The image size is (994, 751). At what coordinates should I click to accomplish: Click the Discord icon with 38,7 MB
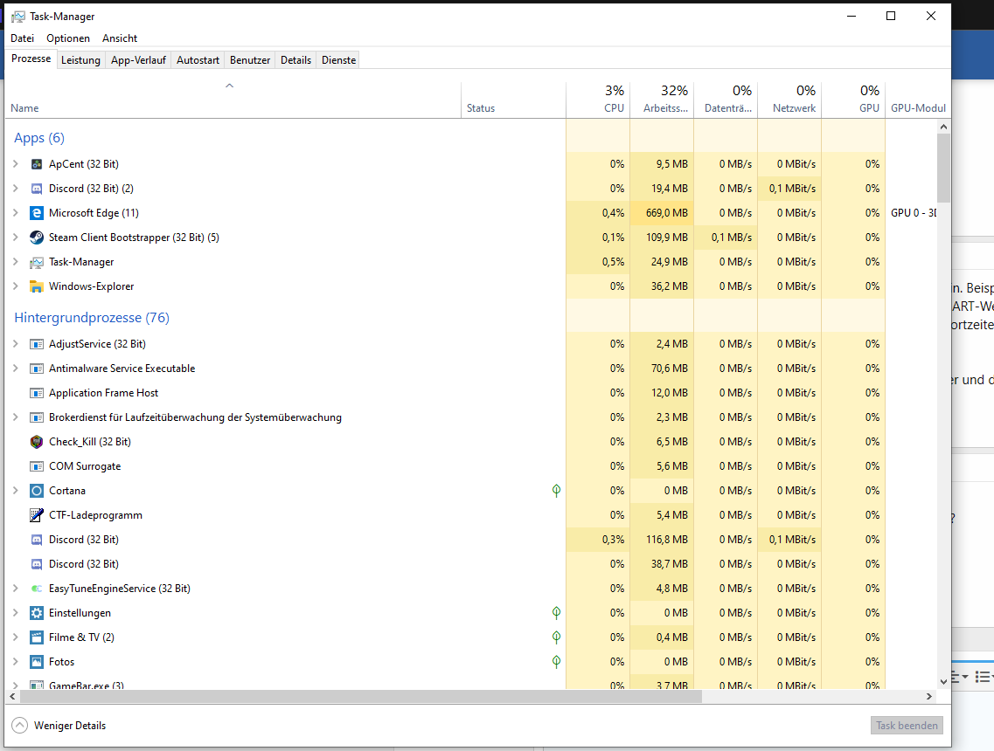pyautogui.click(x=37, y=564)
